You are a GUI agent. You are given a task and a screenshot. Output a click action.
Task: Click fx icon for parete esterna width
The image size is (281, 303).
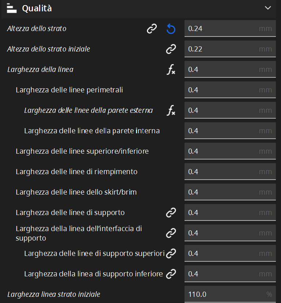point(171,110)
